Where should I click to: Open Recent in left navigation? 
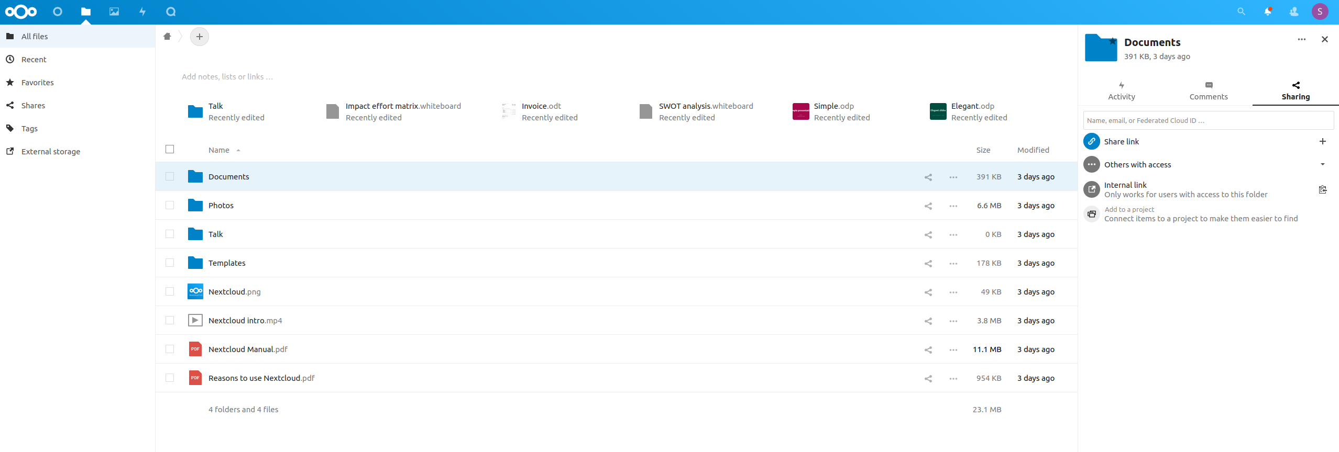point(78,59)
